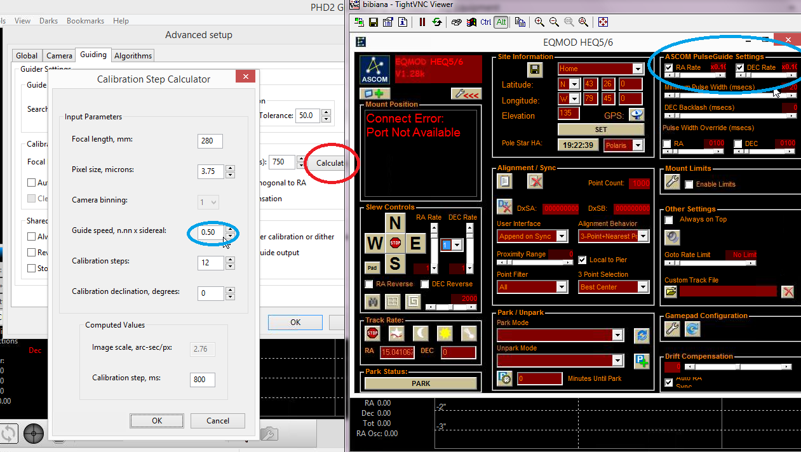Image resolution: width=801 pixels, height=452 pixels.
Task: Expand Append on Sync dropdown
Action: (562, 236)
